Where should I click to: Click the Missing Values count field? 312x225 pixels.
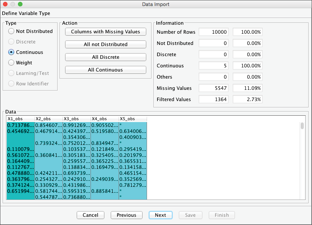(214, 88)
